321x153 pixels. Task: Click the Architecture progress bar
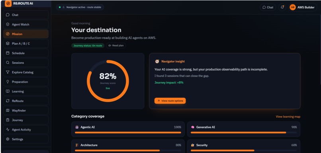pos(128,151)
